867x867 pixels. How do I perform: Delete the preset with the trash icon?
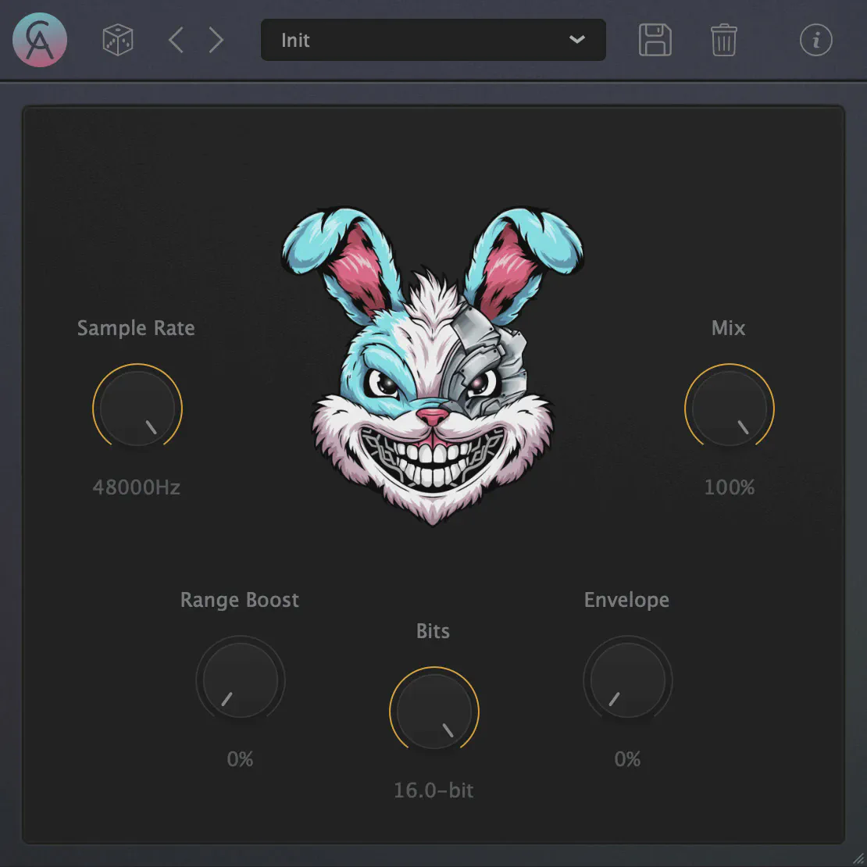coord(723,40)
